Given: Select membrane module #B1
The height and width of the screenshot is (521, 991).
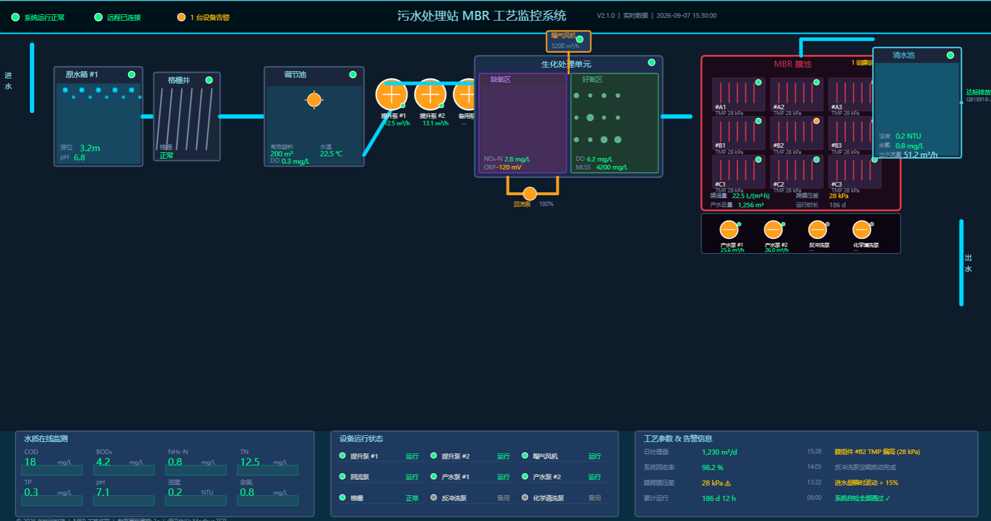Looking at the screenshot, I should [x=739, y=133].
